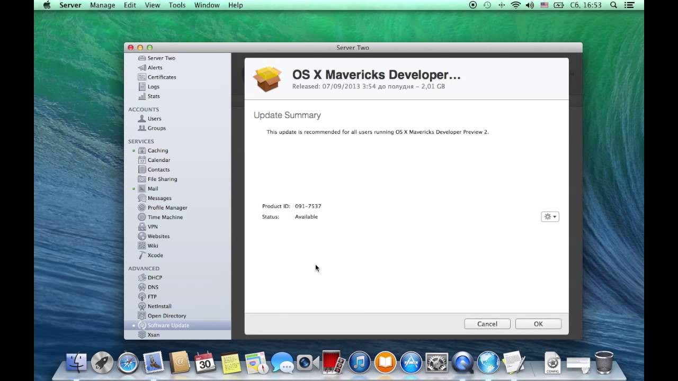This screenshot has width=678, height=381.
Task: Open Time Machine menu bar icon
Action: pos(487,5)
